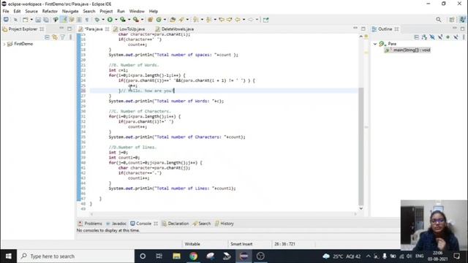Select the Java perspective icon

pyautogui.click(x=462, y=20)
